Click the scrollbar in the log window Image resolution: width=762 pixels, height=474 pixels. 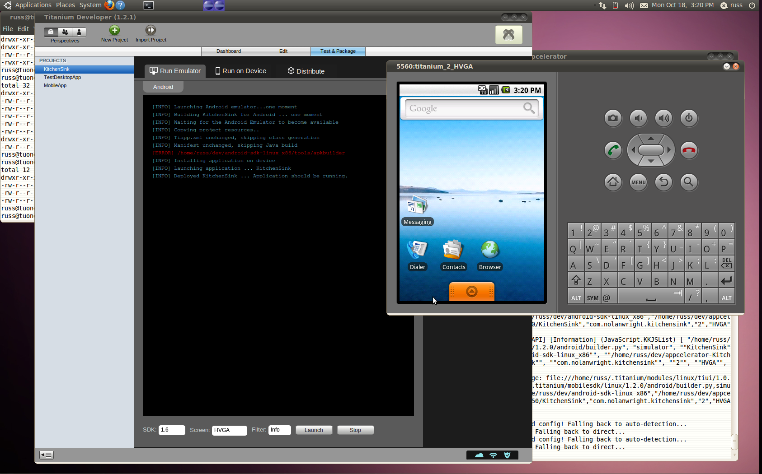point(734,441)
